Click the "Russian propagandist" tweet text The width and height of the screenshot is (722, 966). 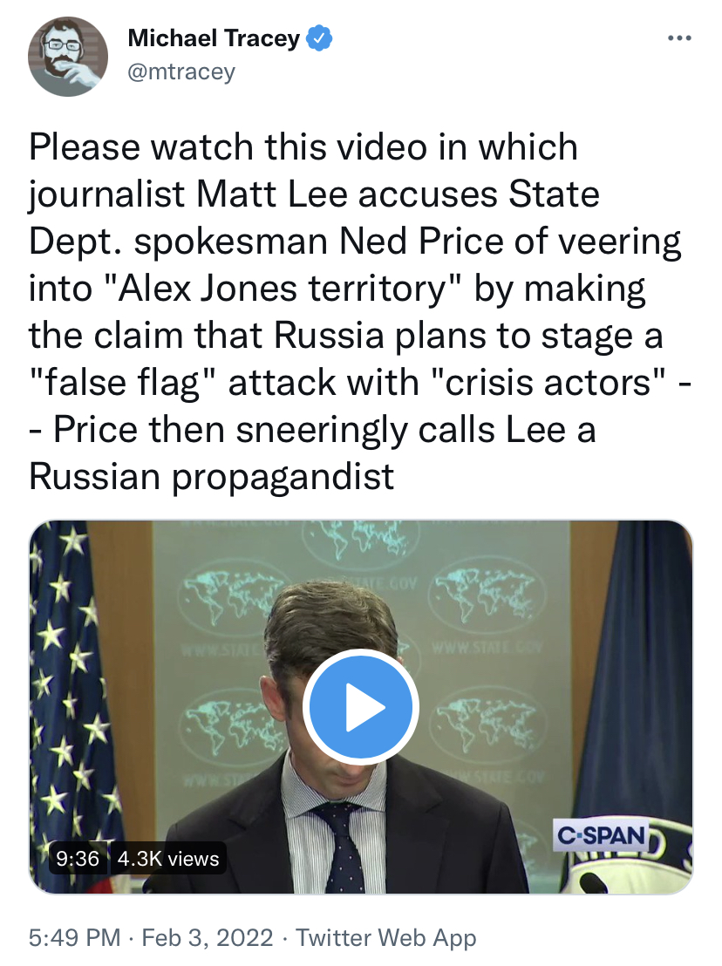pos(211,476)
